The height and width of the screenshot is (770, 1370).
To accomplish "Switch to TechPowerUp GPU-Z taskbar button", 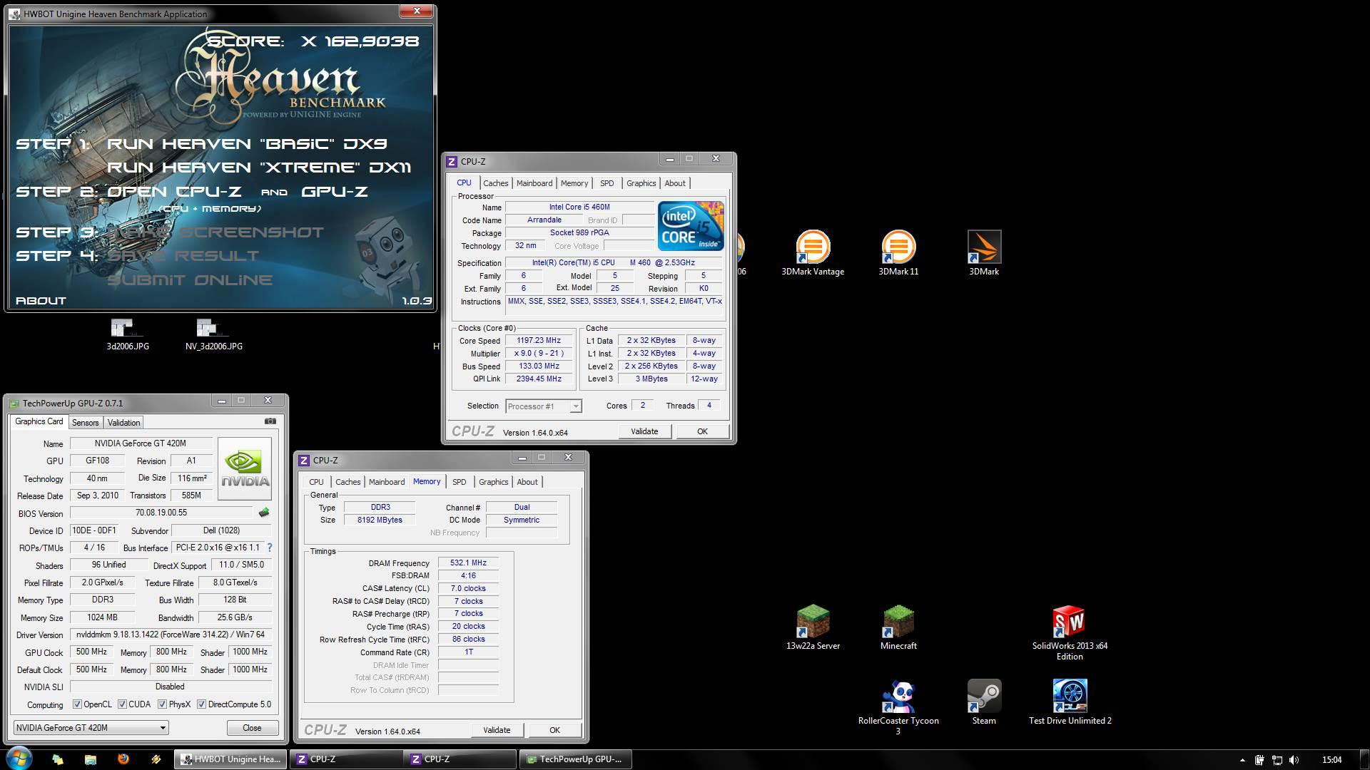I will coord(576,759).
